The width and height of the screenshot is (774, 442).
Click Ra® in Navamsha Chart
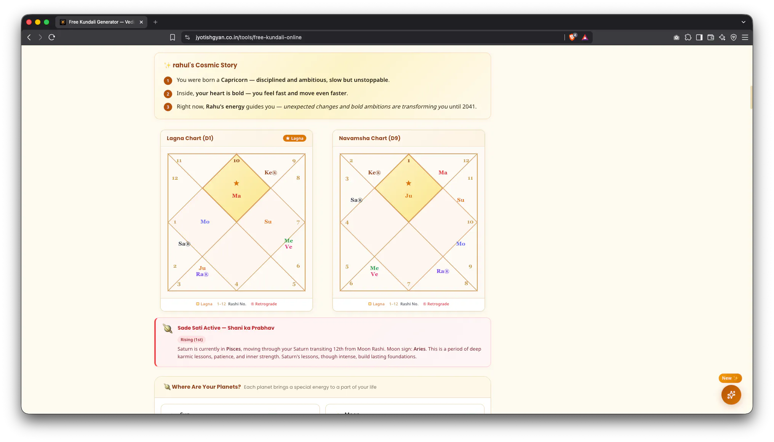coord(443,271)
